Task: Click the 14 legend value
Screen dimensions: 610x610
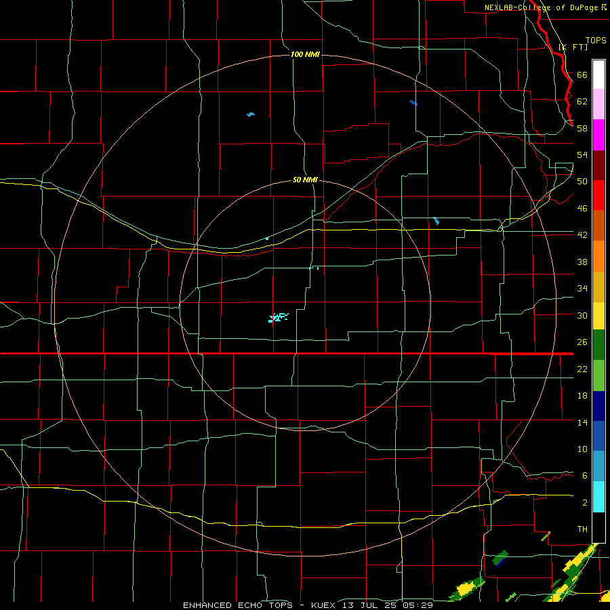Action: coord(582,422)
